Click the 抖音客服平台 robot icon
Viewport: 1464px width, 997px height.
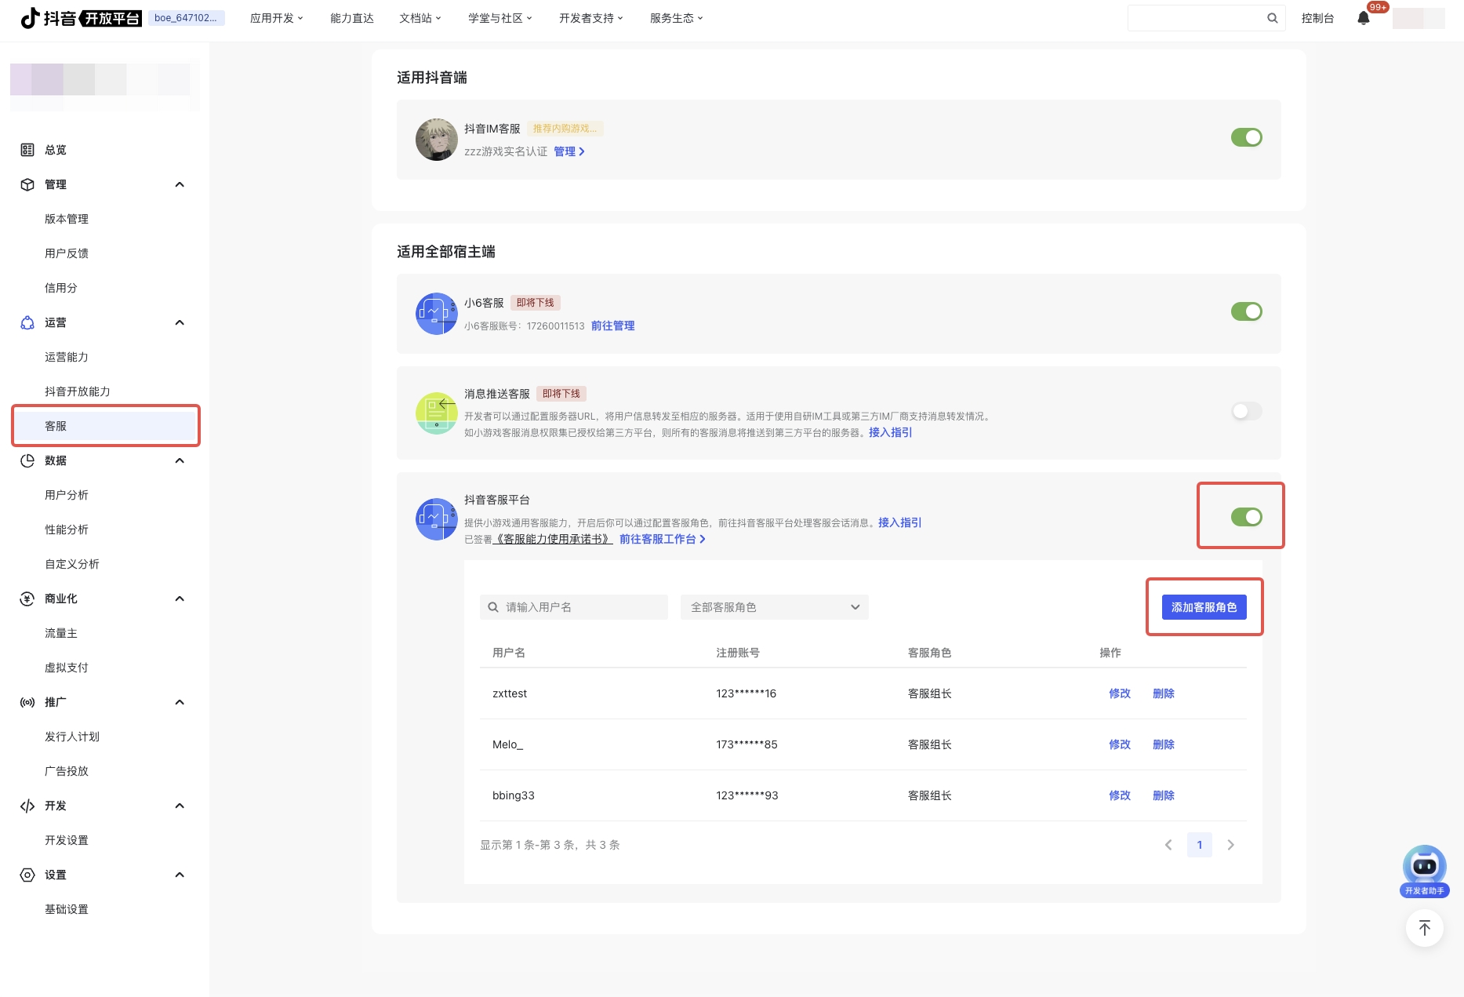pos(437,519)
